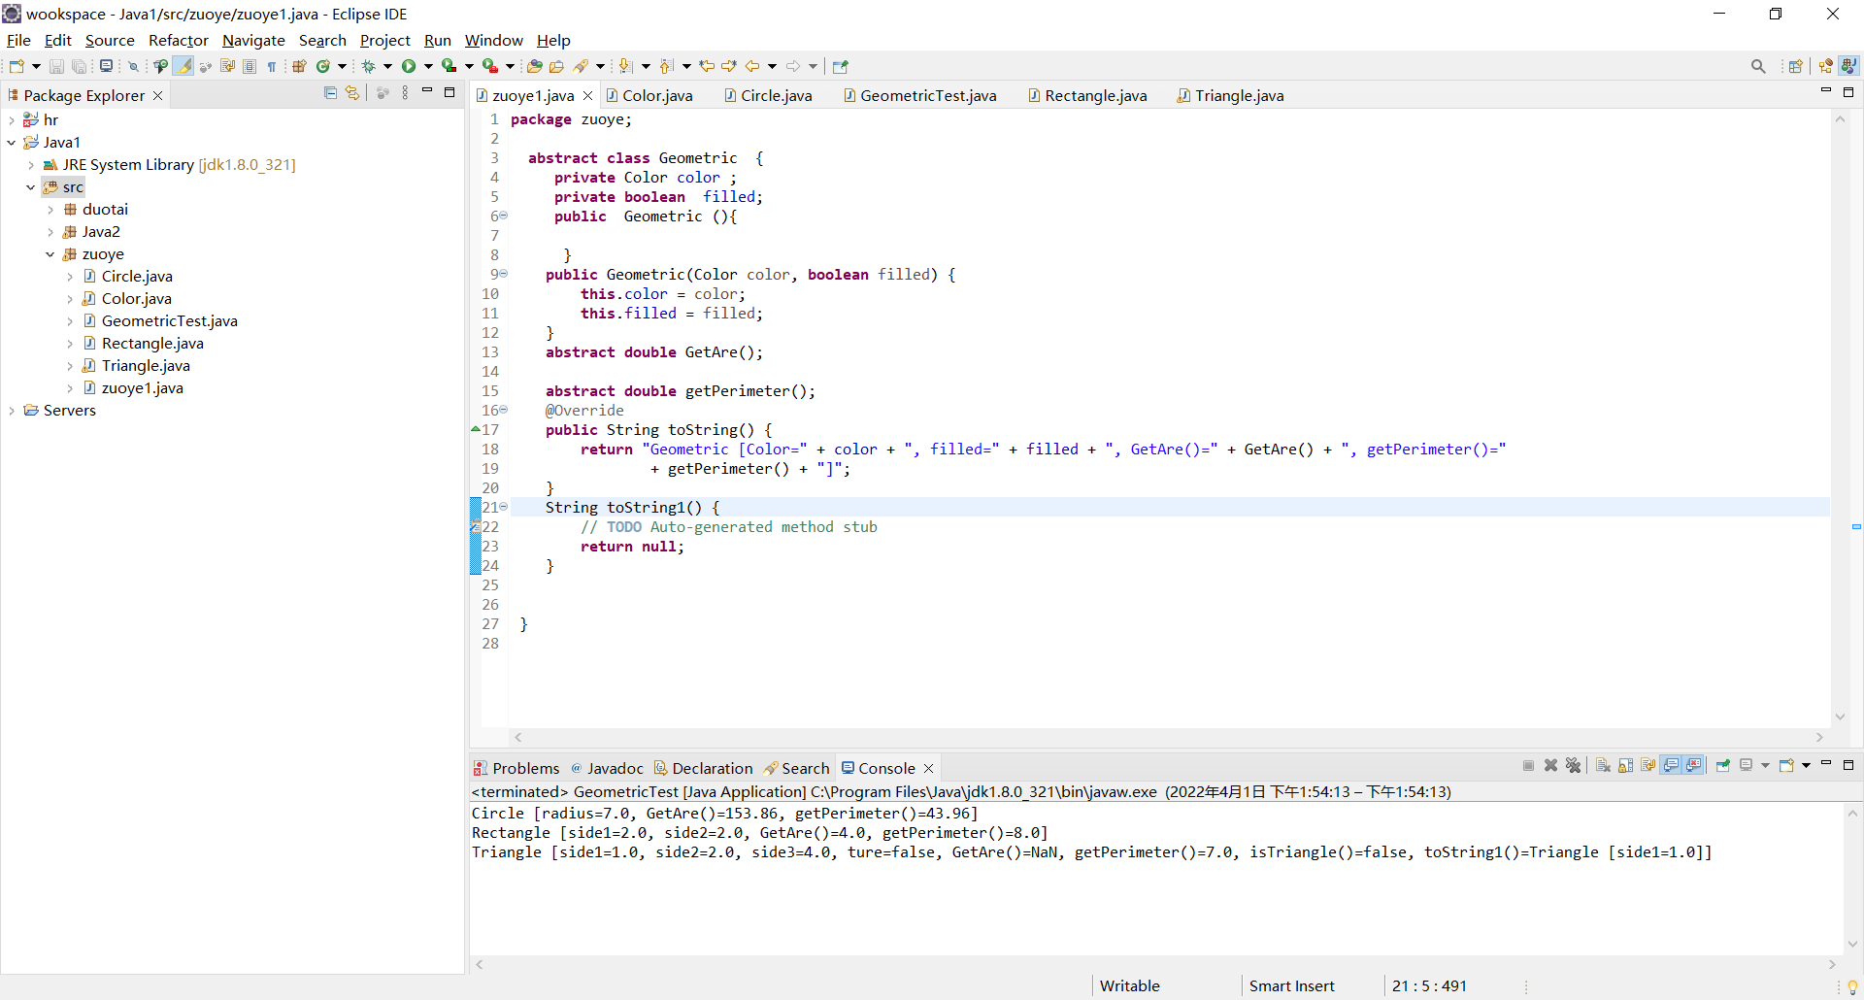Toggle Link with Editor in Package Explorer
Viewport: 1864px width, 1000px height.
pos(352,93)
